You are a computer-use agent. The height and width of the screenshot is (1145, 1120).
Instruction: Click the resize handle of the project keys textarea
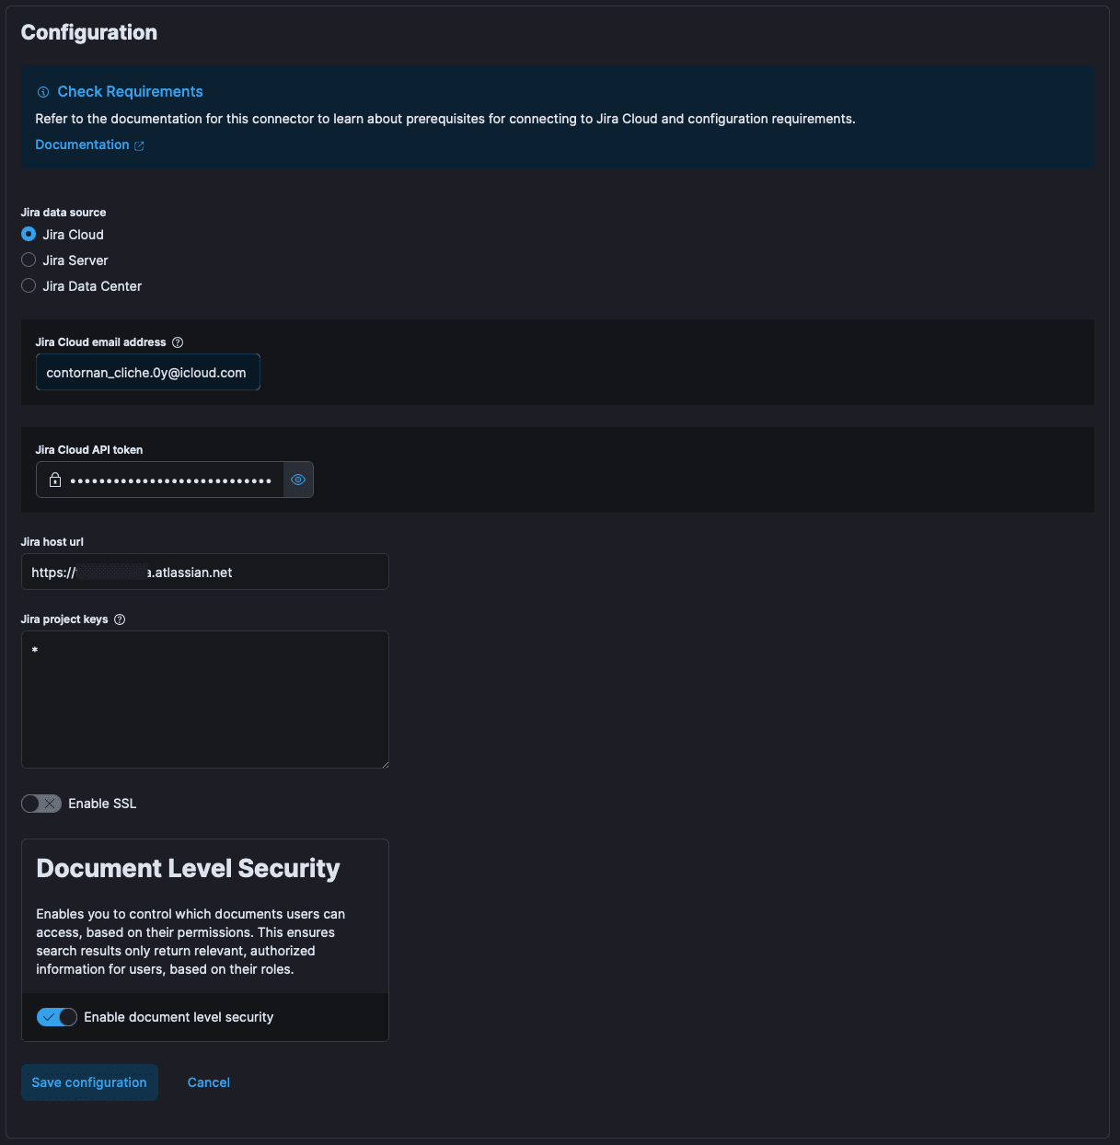pos(385,763)
